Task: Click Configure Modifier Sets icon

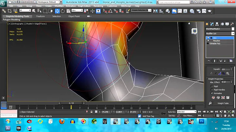Action: pyautogui.click(x=231, y=61)
